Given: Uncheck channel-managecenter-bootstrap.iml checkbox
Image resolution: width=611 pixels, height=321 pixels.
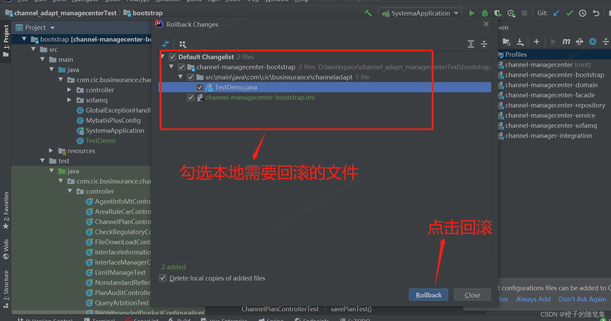Looking at the screenshot, I should [x=191, y=97].
